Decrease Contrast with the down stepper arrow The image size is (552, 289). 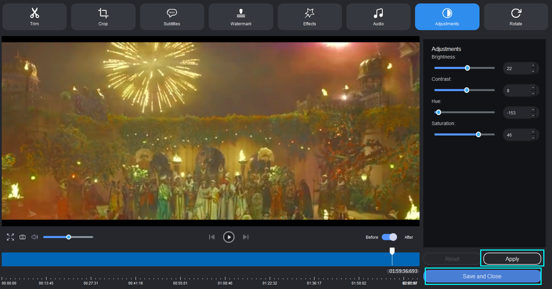(533, 94)
